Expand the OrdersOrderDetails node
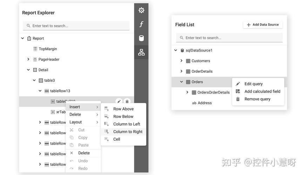This screenshot has width=304, height=175. coord(187,92)
